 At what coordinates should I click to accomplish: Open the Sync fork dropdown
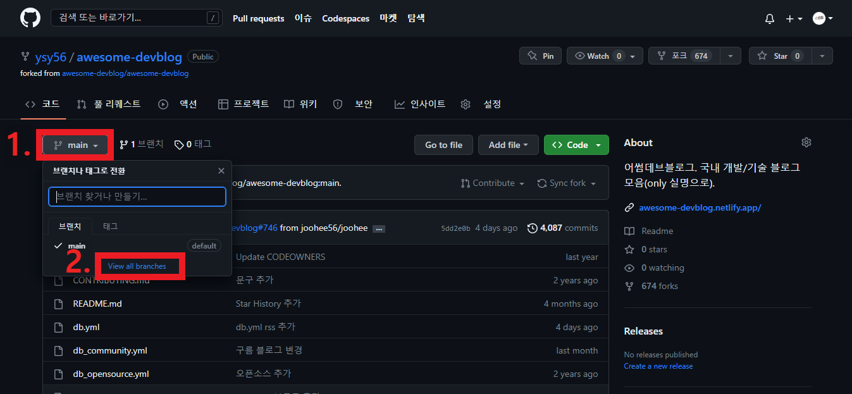point(567,183)
